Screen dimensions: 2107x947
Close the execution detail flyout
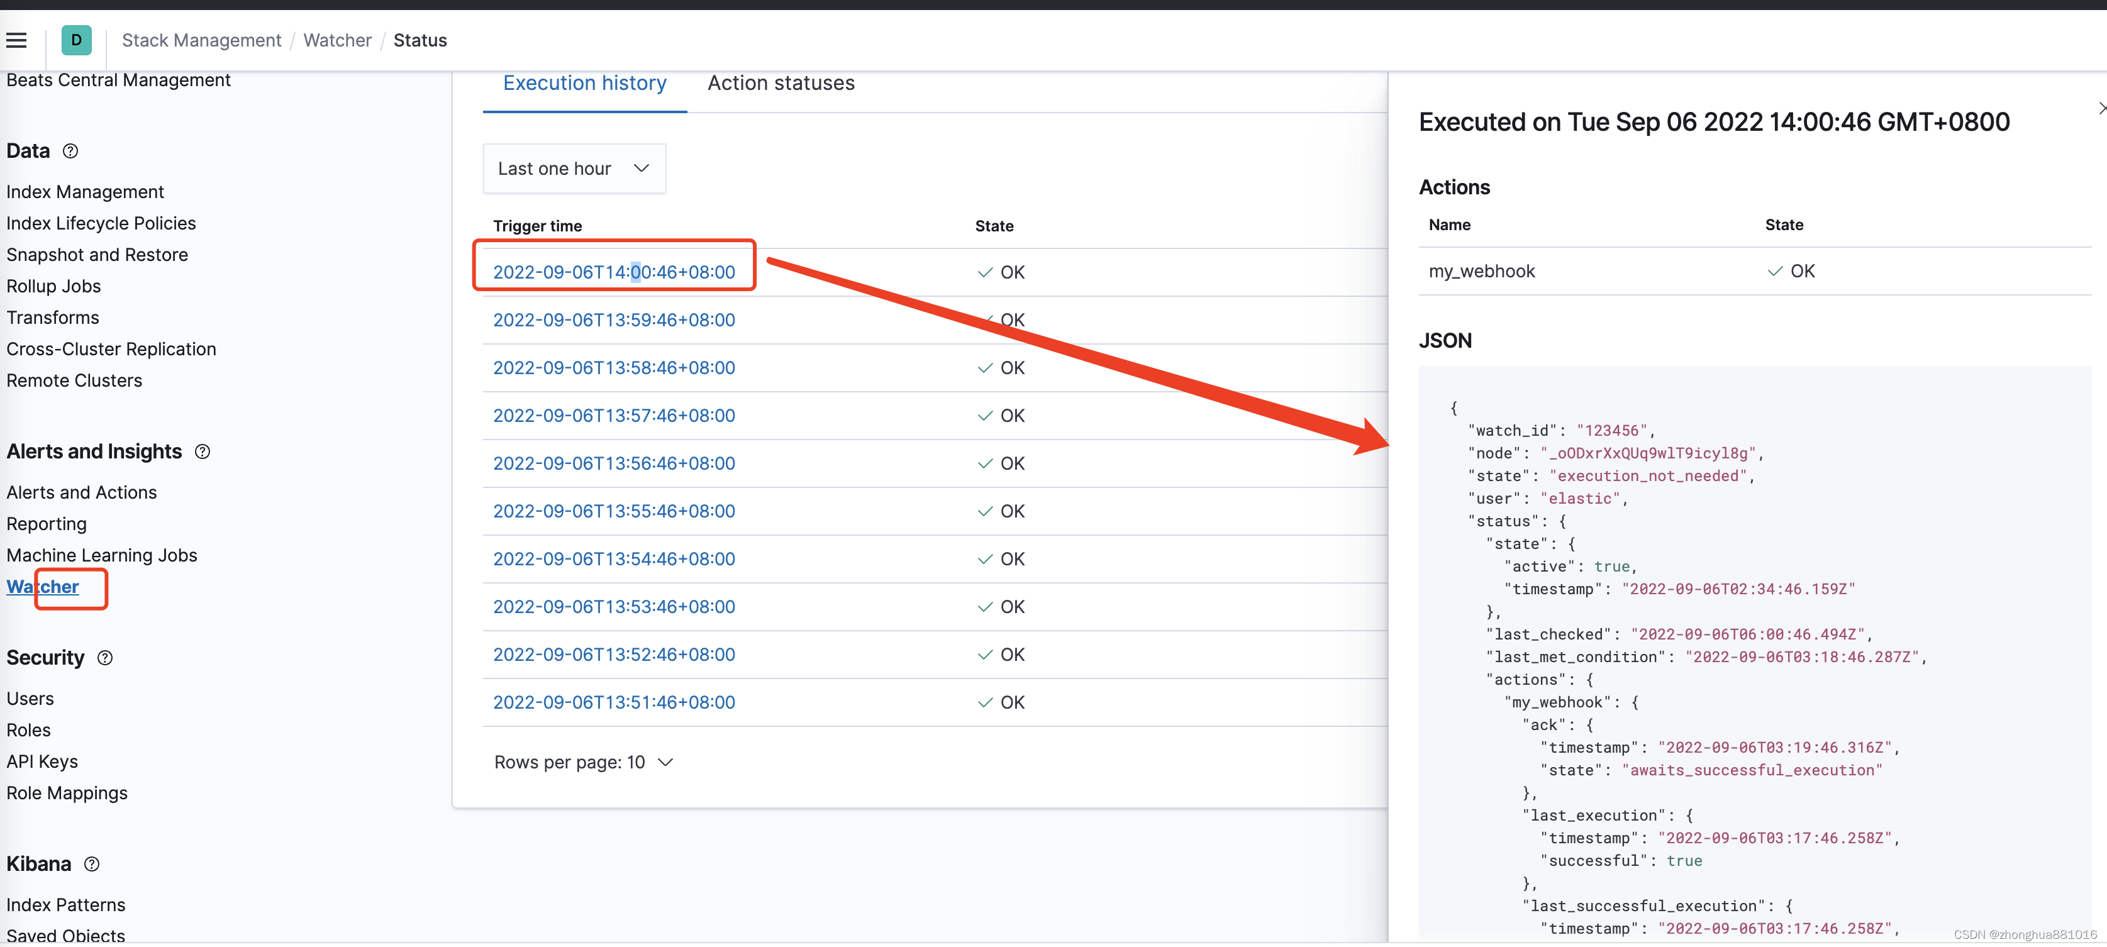[2101, 108]
